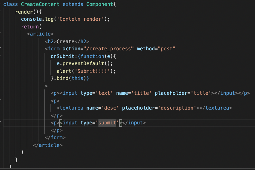The image size is (255, 170).
Task: Click the 'Contetn render' string literal
Action: [x=80, y=19]
